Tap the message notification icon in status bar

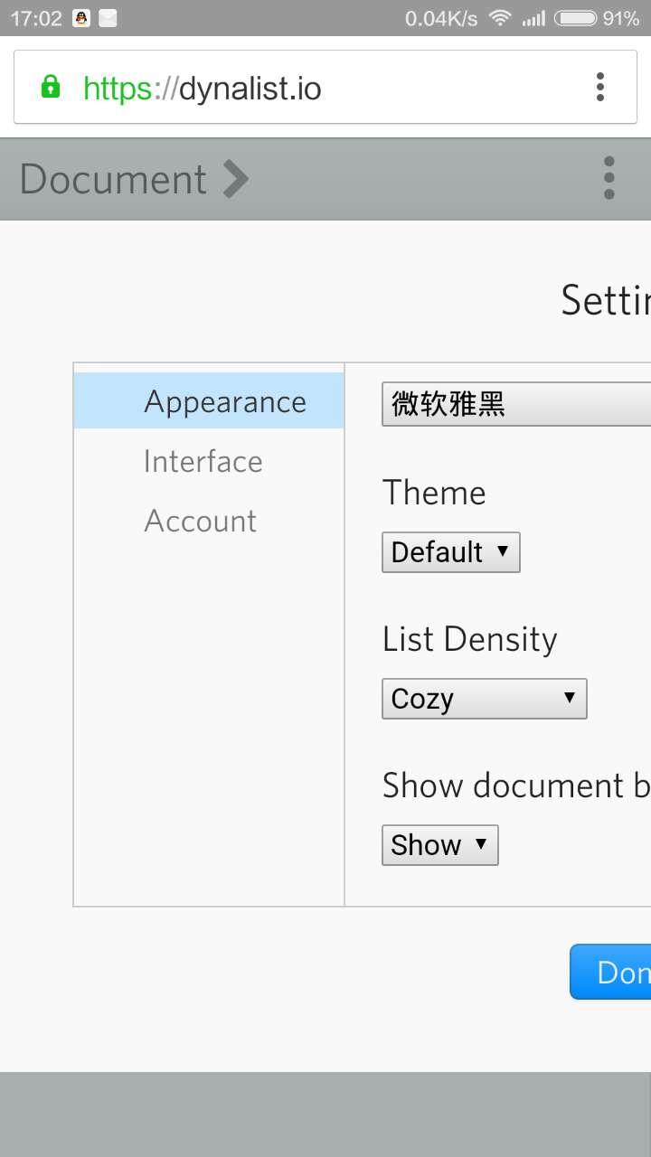coord(108,16)
